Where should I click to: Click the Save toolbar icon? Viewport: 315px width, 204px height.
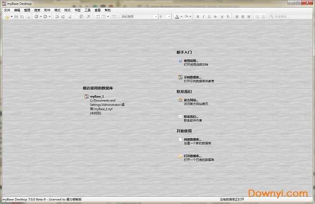pos(16,17)
